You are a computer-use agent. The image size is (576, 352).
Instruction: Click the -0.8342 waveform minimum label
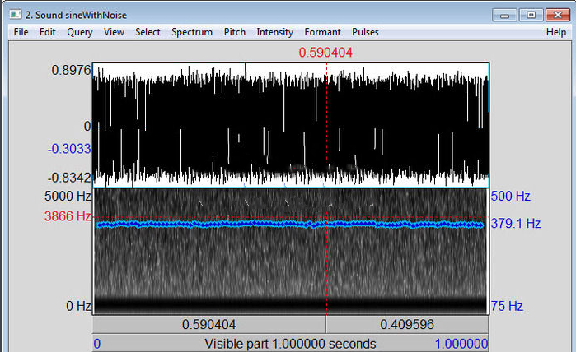[69, 178]
